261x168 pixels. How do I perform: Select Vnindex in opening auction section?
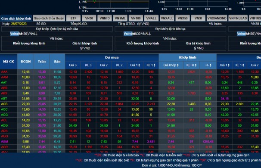(x=15, y=34)
